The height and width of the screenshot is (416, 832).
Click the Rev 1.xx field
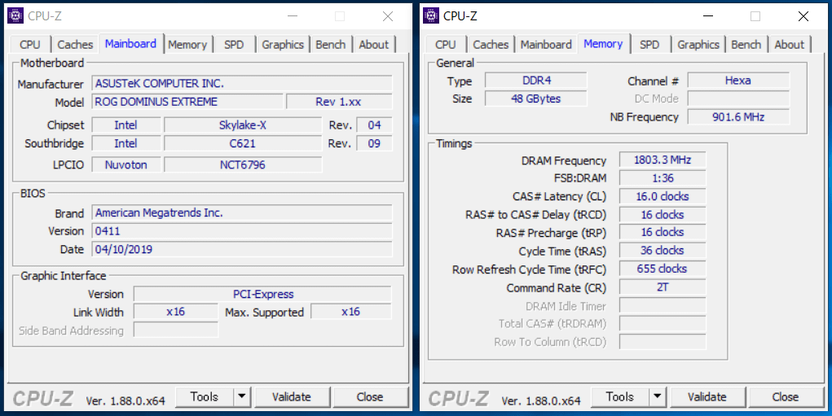tap(339, 102)
